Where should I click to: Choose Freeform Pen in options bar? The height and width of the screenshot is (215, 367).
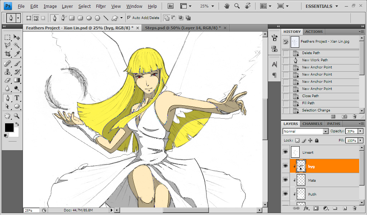pos(63,18)
